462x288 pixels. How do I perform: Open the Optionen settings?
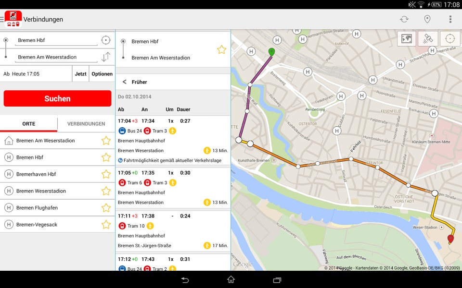(x=102, y=74)
